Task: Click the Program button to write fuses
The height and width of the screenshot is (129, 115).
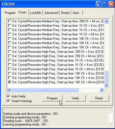Action: pos(52,98)
